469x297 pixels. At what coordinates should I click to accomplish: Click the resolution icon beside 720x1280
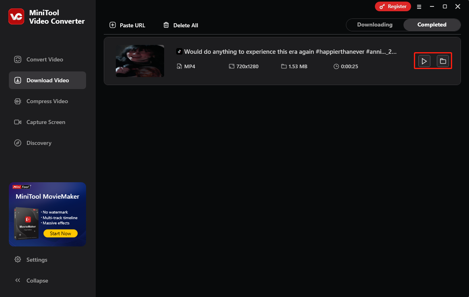(x=232, y=66)
